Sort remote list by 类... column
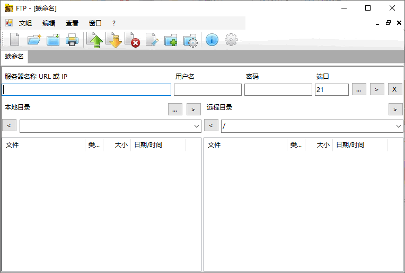405x273 pixels. tap(296, 145)
